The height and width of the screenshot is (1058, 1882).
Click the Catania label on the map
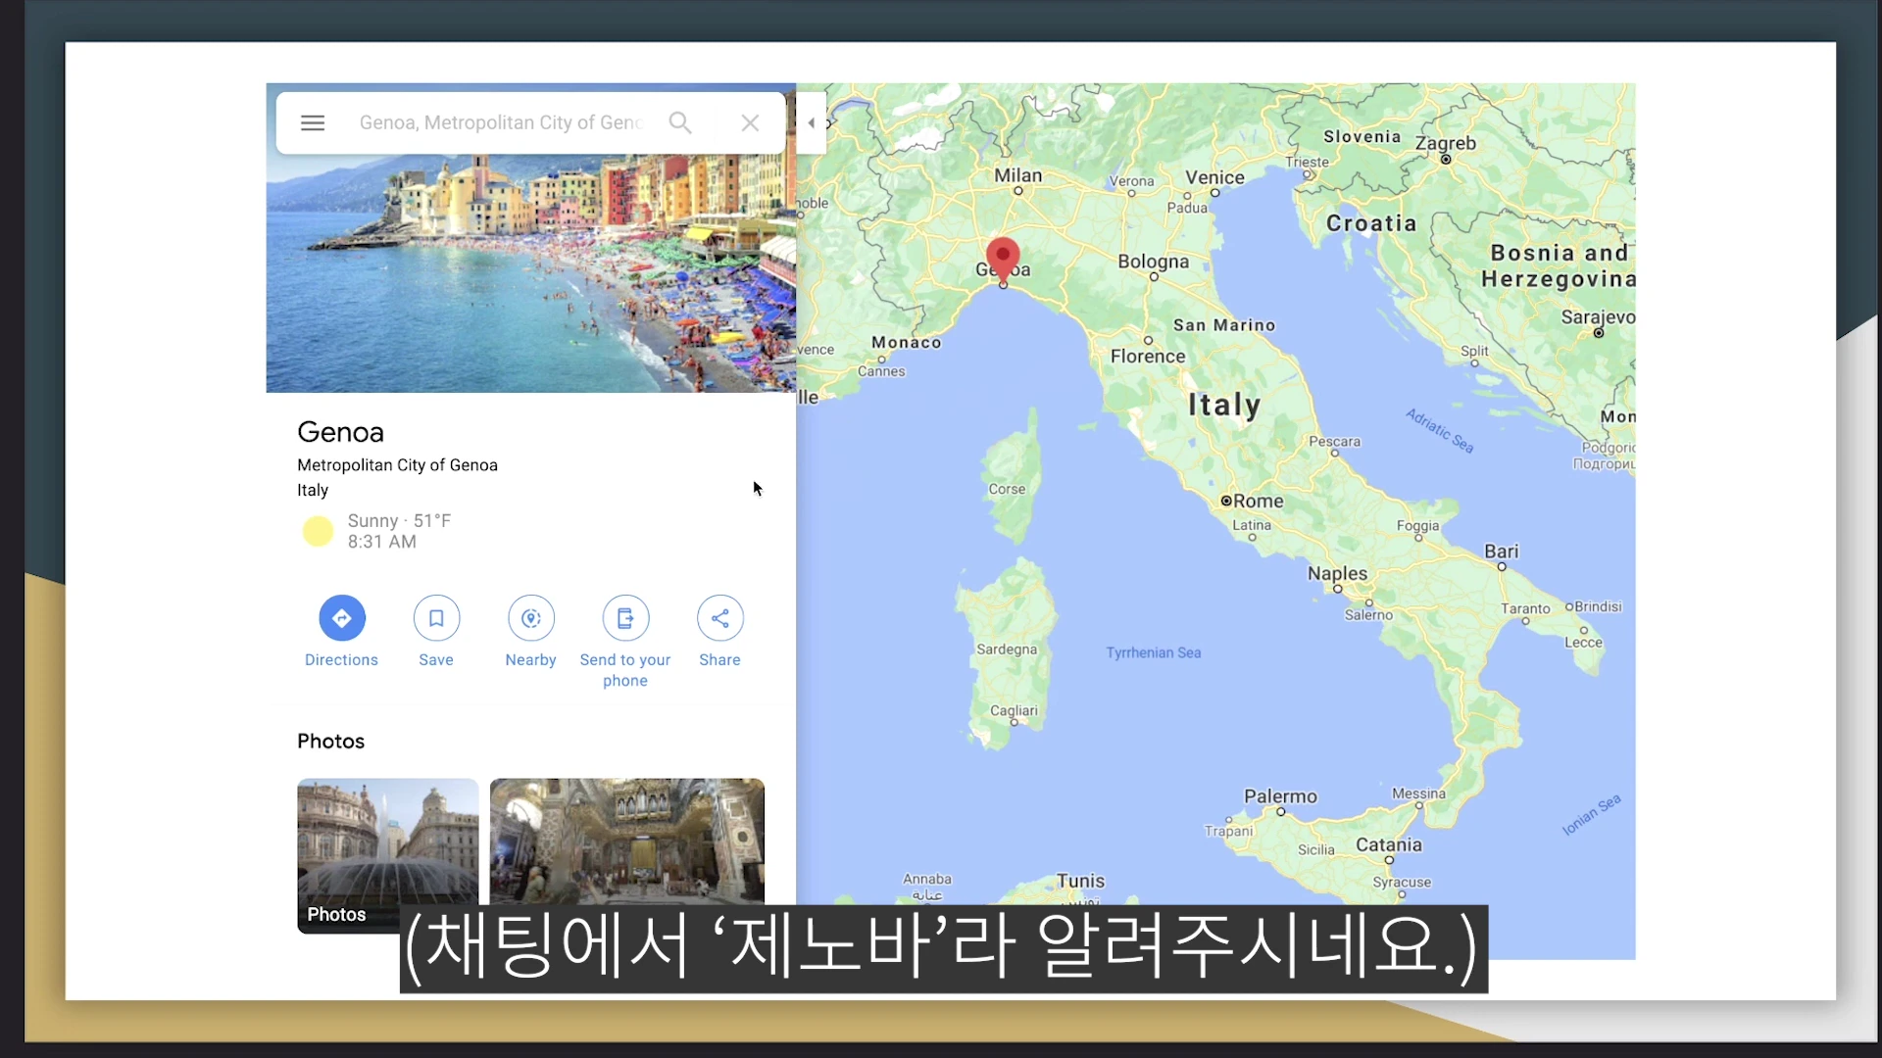click(x=1389, y=844)
